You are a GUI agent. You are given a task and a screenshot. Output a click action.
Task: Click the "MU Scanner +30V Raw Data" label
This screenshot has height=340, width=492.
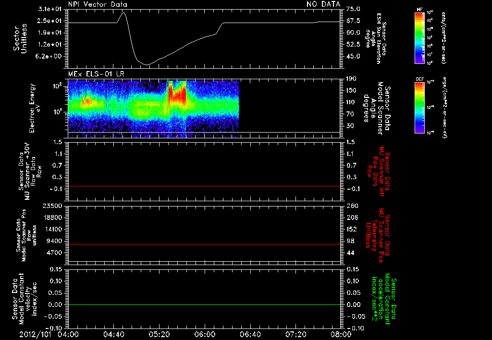(30, 171)
